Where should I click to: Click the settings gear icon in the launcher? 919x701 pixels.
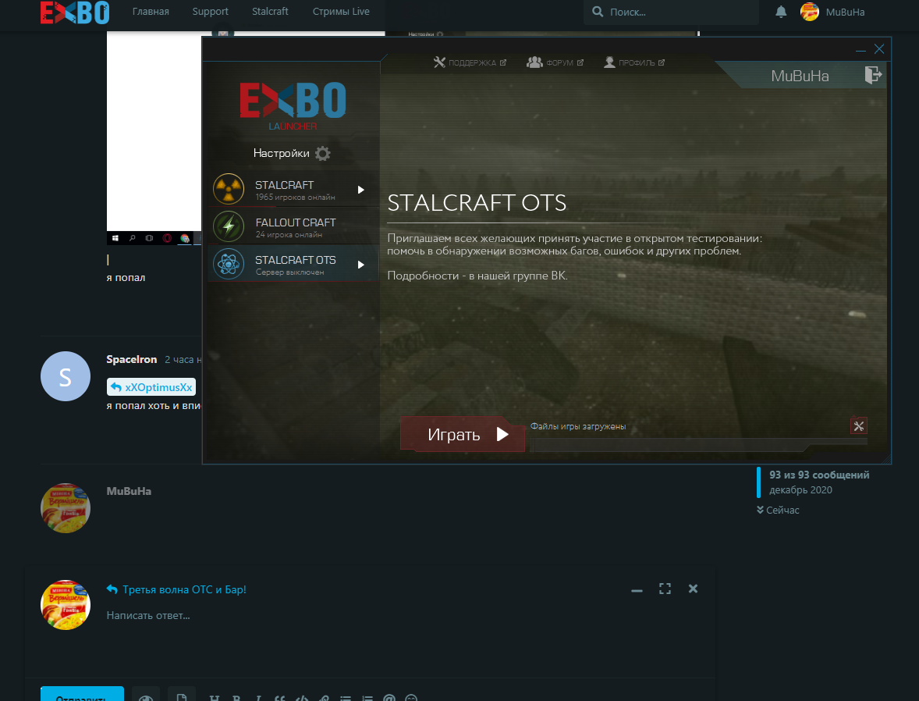click(x=322, y=154)
